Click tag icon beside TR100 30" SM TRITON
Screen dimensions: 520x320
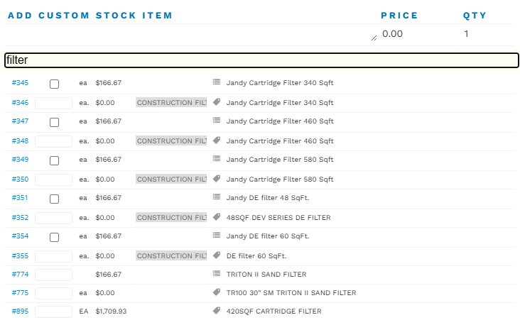217,292
